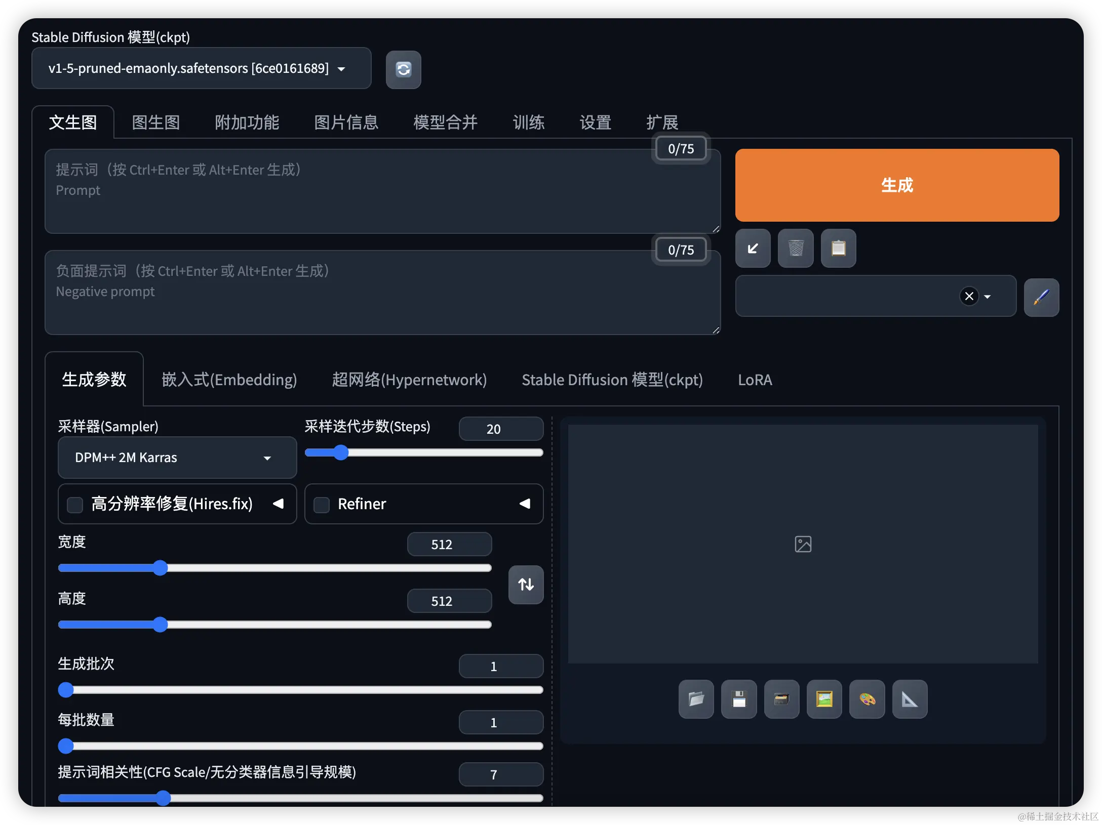Image resolution: width=1102 pixels, height=825 pixels.
Task: Adjust the 生成批次 batch count slider
Action: (x=301, y=690)
